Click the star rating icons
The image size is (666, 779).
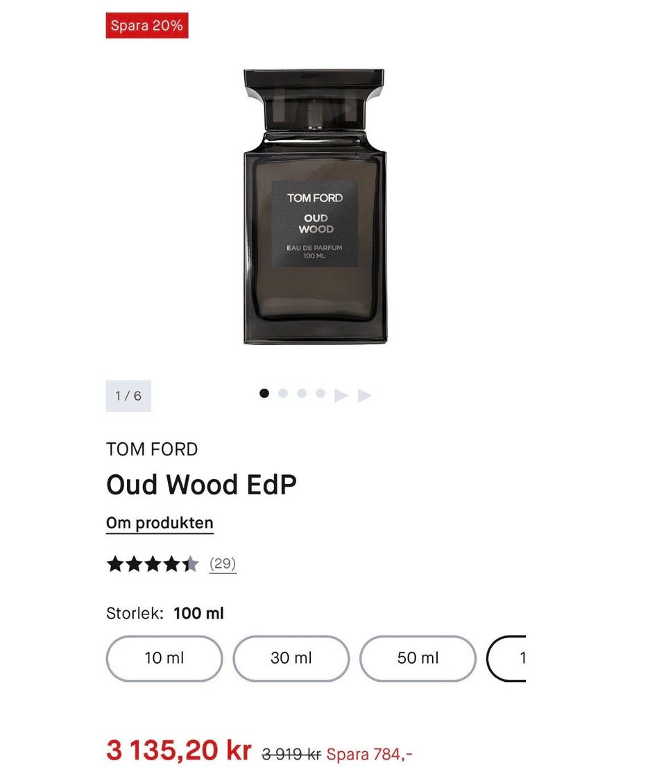tap(153, 564)
